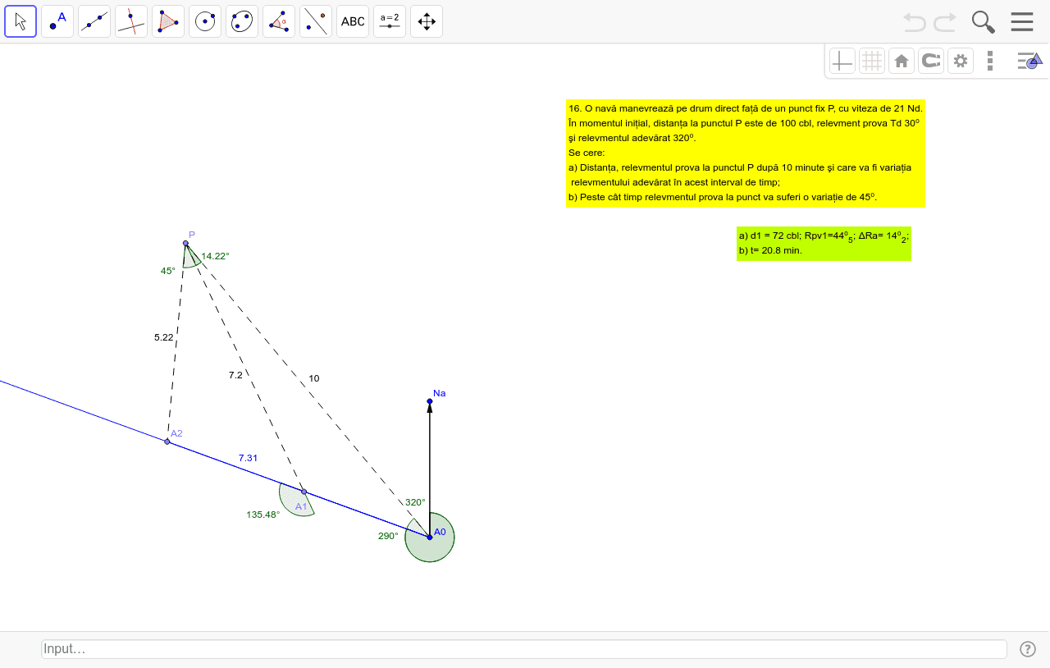Toggle the grid display
Image resolution: width=1050 pixels, height=668 pixels.
(x=872, y=61)
